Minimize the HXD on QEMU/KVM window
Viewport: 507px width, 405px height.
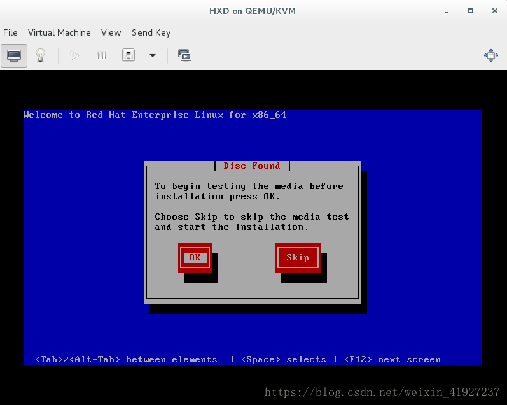click(447, 11)
